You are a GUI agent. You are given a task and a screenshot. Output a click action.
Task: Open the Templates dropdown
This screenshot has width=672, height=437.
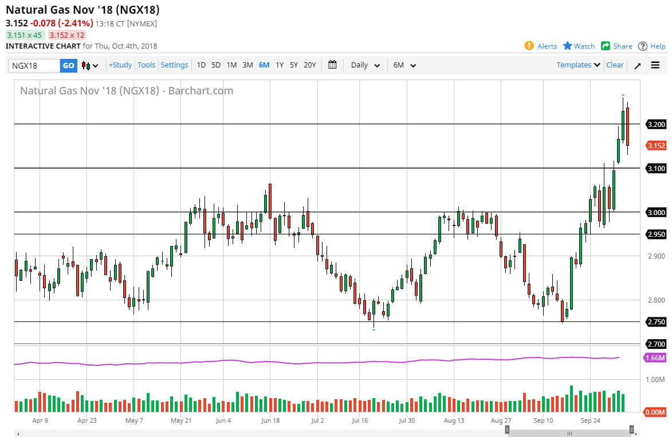click(x=578, y=65)
